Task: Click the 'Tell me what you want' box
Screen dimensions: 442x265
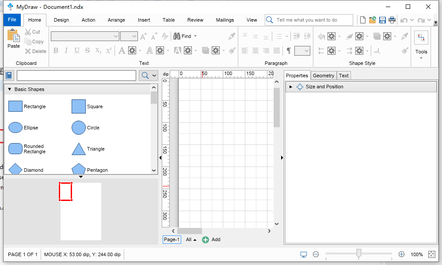Action: pyautogui.click(x=309, y=20)
